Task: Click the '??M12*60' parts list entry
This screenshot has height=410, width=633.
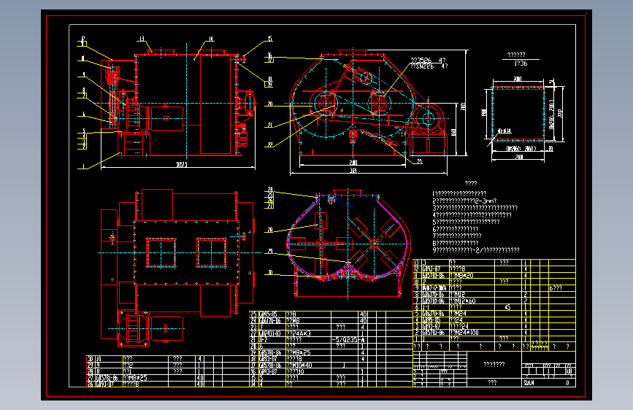Action: pyautogui.click(x=463, y=301)
